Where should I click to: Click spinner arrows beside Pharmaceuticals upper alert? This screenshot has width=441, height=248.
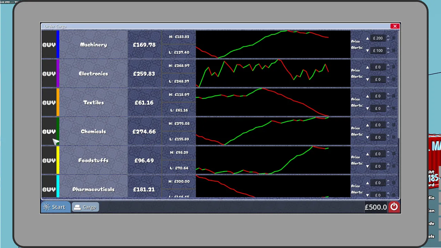point(388,183)
